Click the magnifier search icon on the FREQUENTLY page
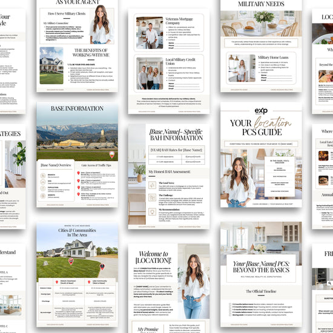The width and height of the screenshot is (333, 333). tap(329, 283)
